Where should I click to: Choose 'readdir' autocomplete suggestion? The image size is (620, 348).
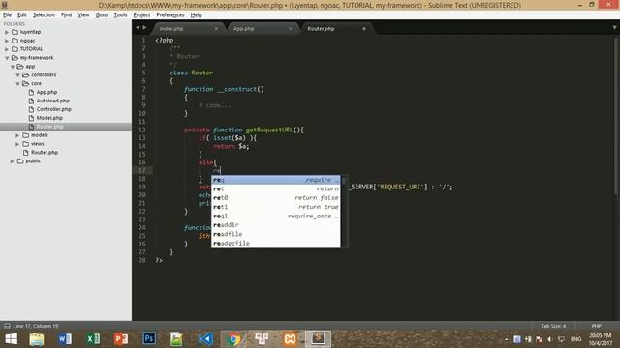[275, 225]
